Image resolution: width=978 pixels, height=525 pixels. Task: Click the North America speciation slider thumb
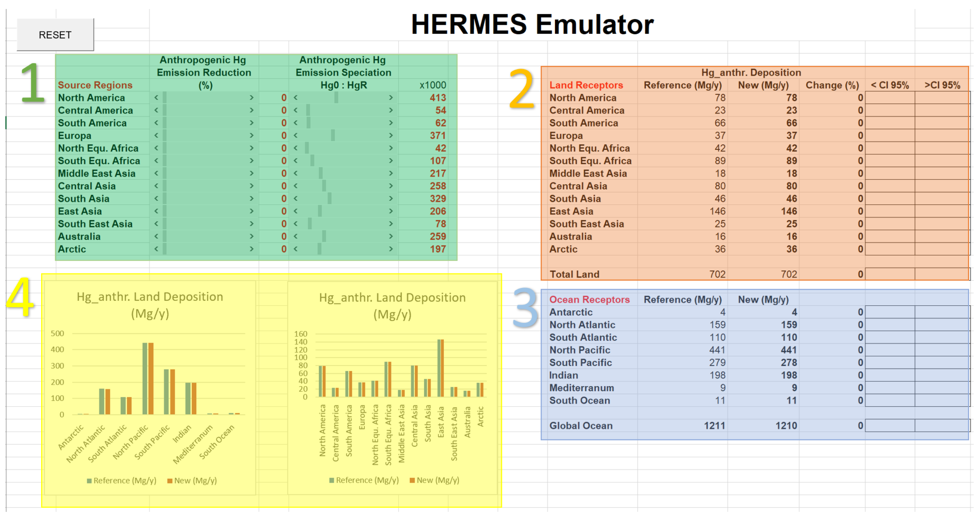[336, 98]
